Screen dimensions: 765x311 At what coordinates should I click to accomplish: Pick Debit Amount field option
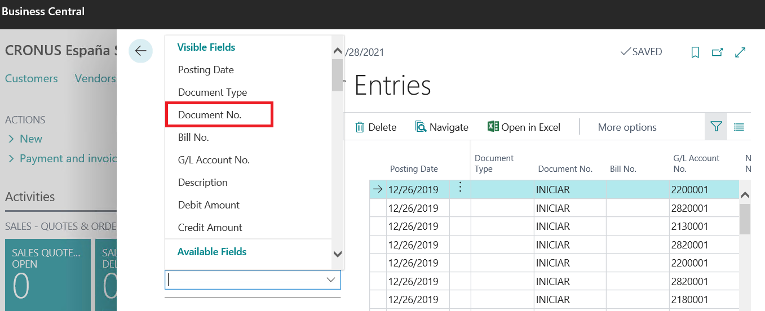point(209,205)
